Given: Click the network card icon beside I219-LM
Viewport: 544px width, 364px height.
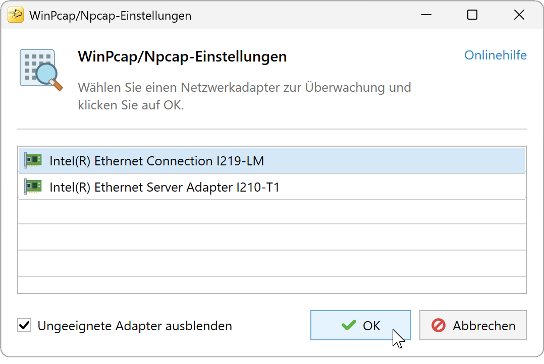Looking at the screenshot, I should coord(33,160).
